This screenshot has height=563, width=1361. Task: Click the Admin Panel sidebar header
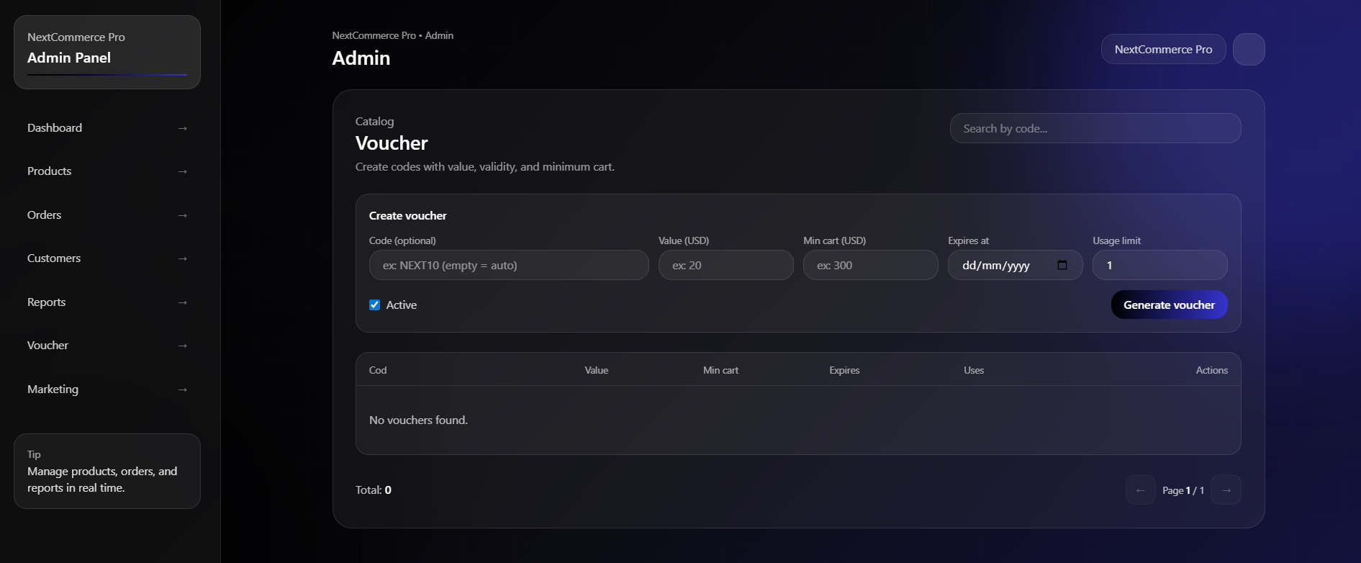pos(107,52)
